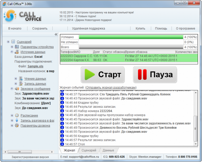Click the Статус обзвона column header
Viewport: 202px width, 162px height.
[114, 52]
